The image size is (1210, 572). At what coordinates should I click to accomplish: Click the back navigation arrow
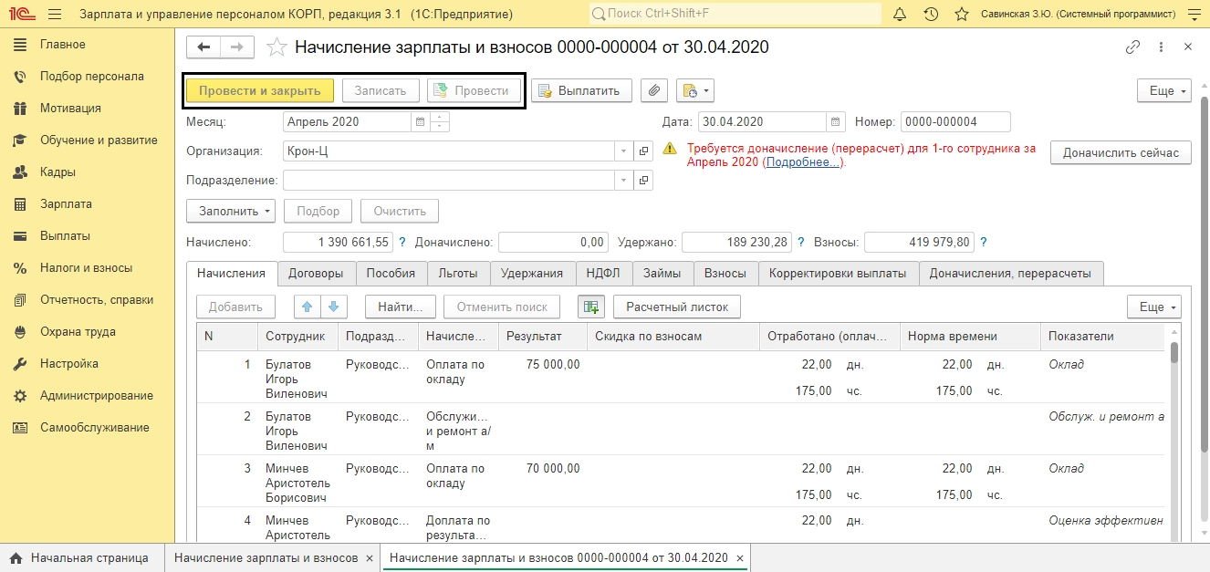(x=203, y=47)
